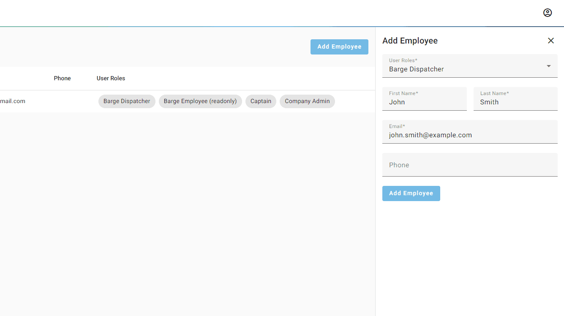This screenshot has width=564, height=316.
Task: Close the Add Employee panel
Action: click(551, 41)
